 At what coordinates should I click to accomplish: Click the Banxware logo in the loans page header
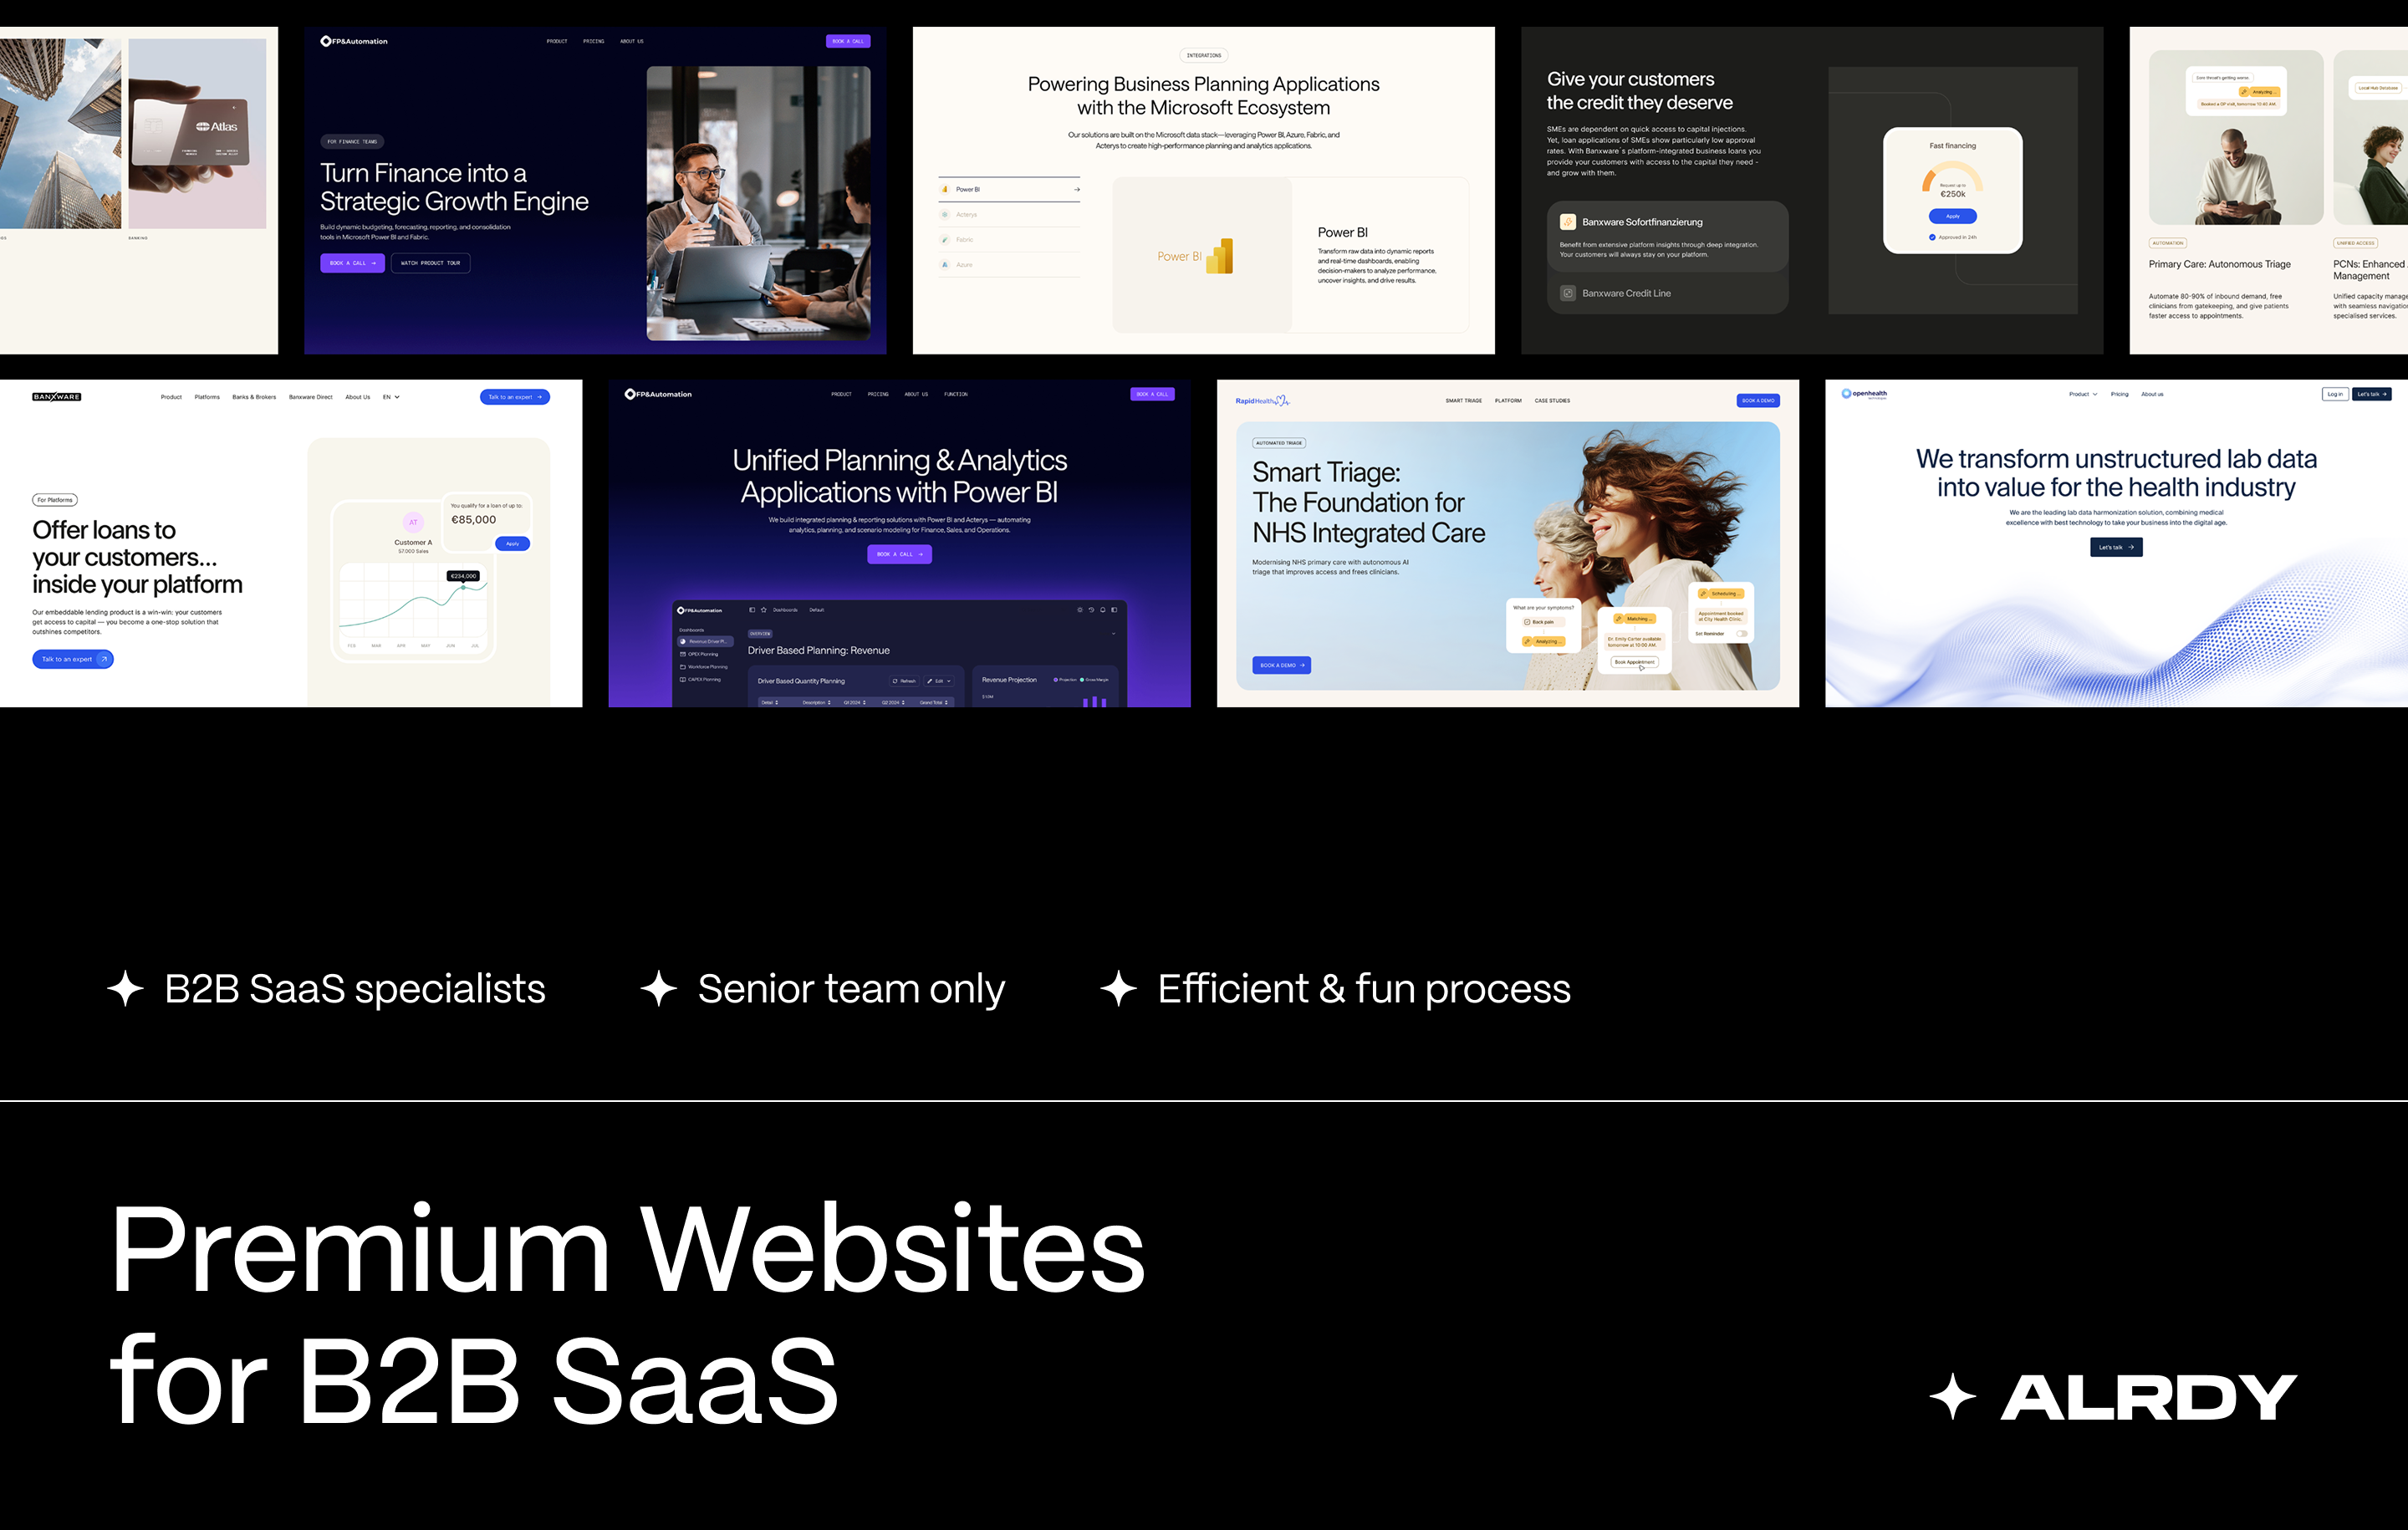coord(56,397)
